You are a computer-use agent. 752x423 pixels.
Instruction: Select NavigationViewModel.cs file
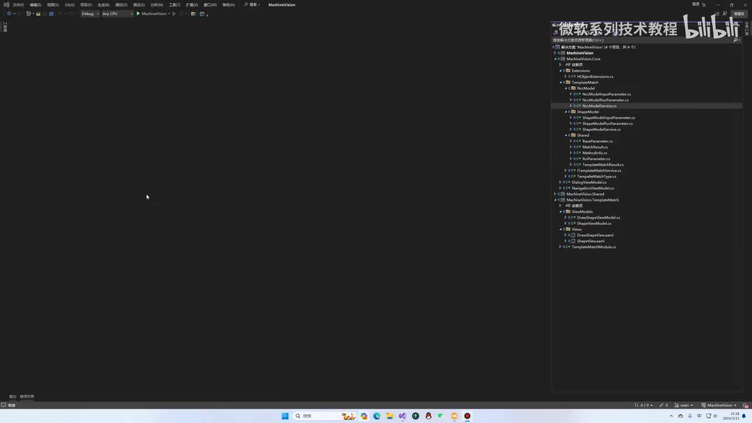[x=593, y=188]
